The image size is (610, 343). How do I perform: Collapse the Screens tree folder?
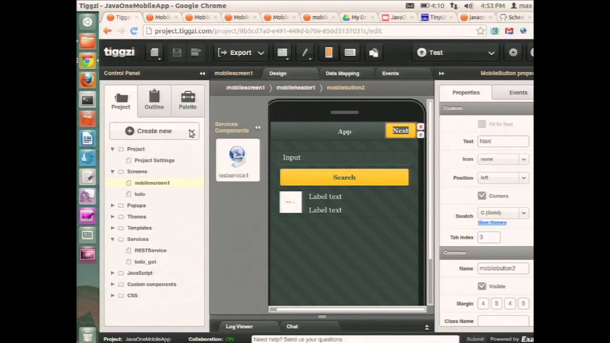(112, 171)
